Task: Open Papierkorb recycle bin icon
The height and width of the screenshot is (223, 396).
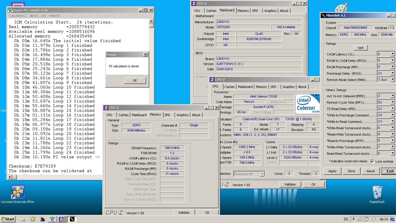Action: [377, 195]
